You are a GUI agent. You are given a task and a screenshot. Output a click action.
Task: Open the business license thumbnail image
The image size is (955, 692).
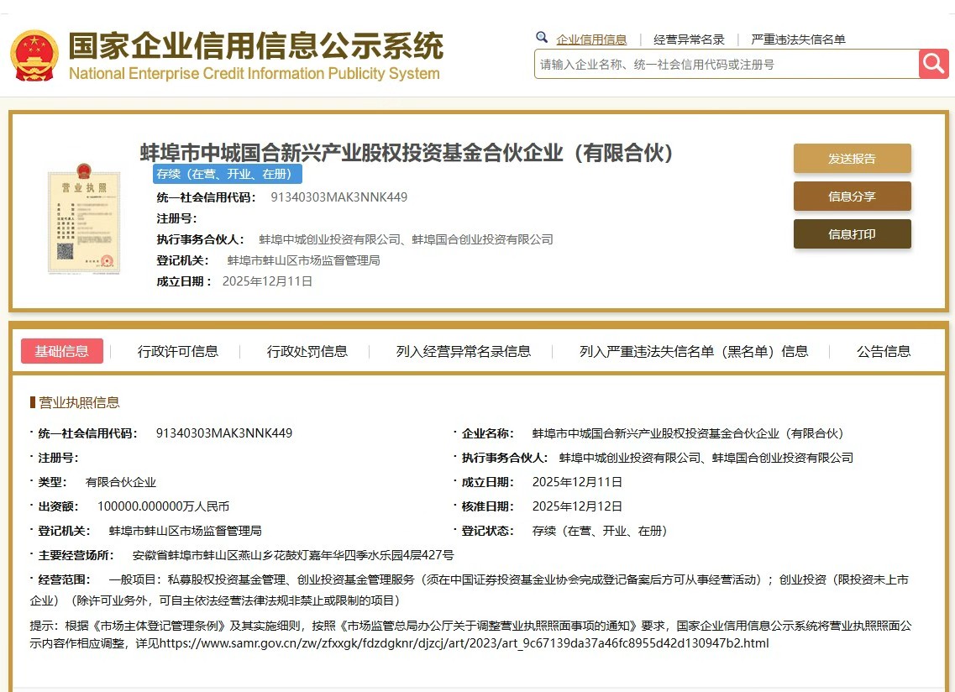point(83,217)
